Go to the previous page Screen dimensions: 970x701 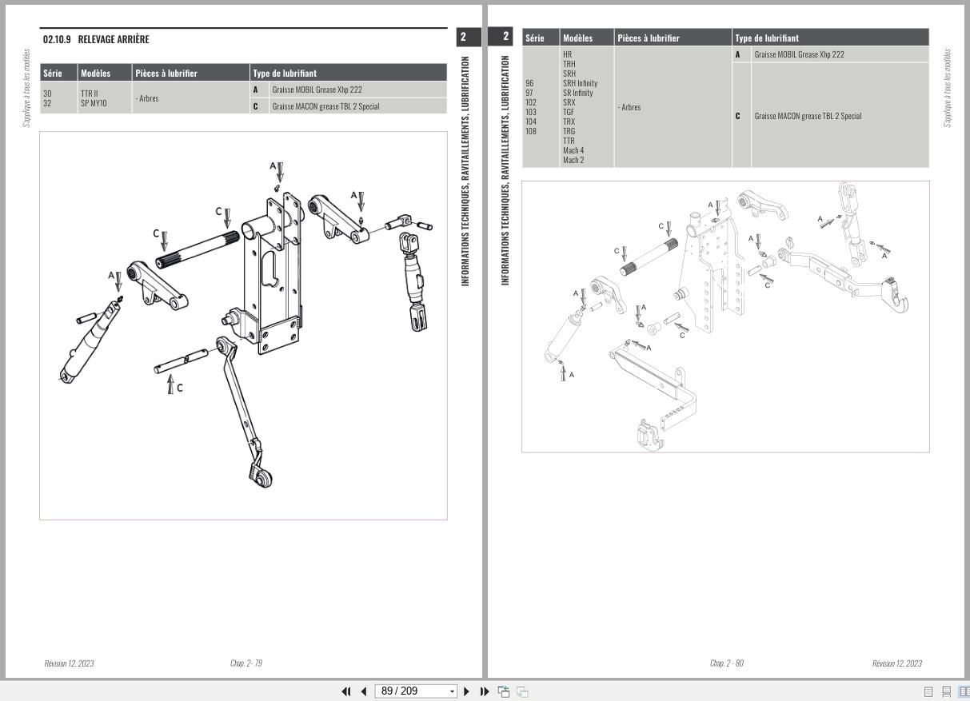tap(364, 691)
